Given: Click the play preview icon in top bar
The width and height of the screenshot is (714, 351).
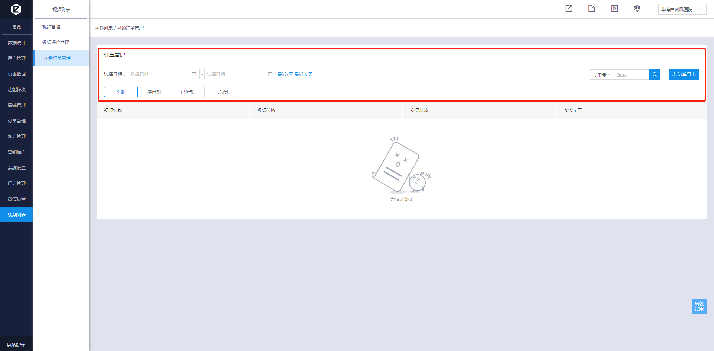Looking at the screenshot, I should click(x=614, y=8).
